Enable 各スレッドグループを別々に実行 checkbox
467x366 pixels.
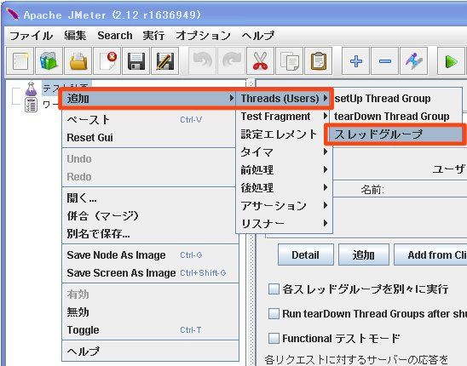274,289
